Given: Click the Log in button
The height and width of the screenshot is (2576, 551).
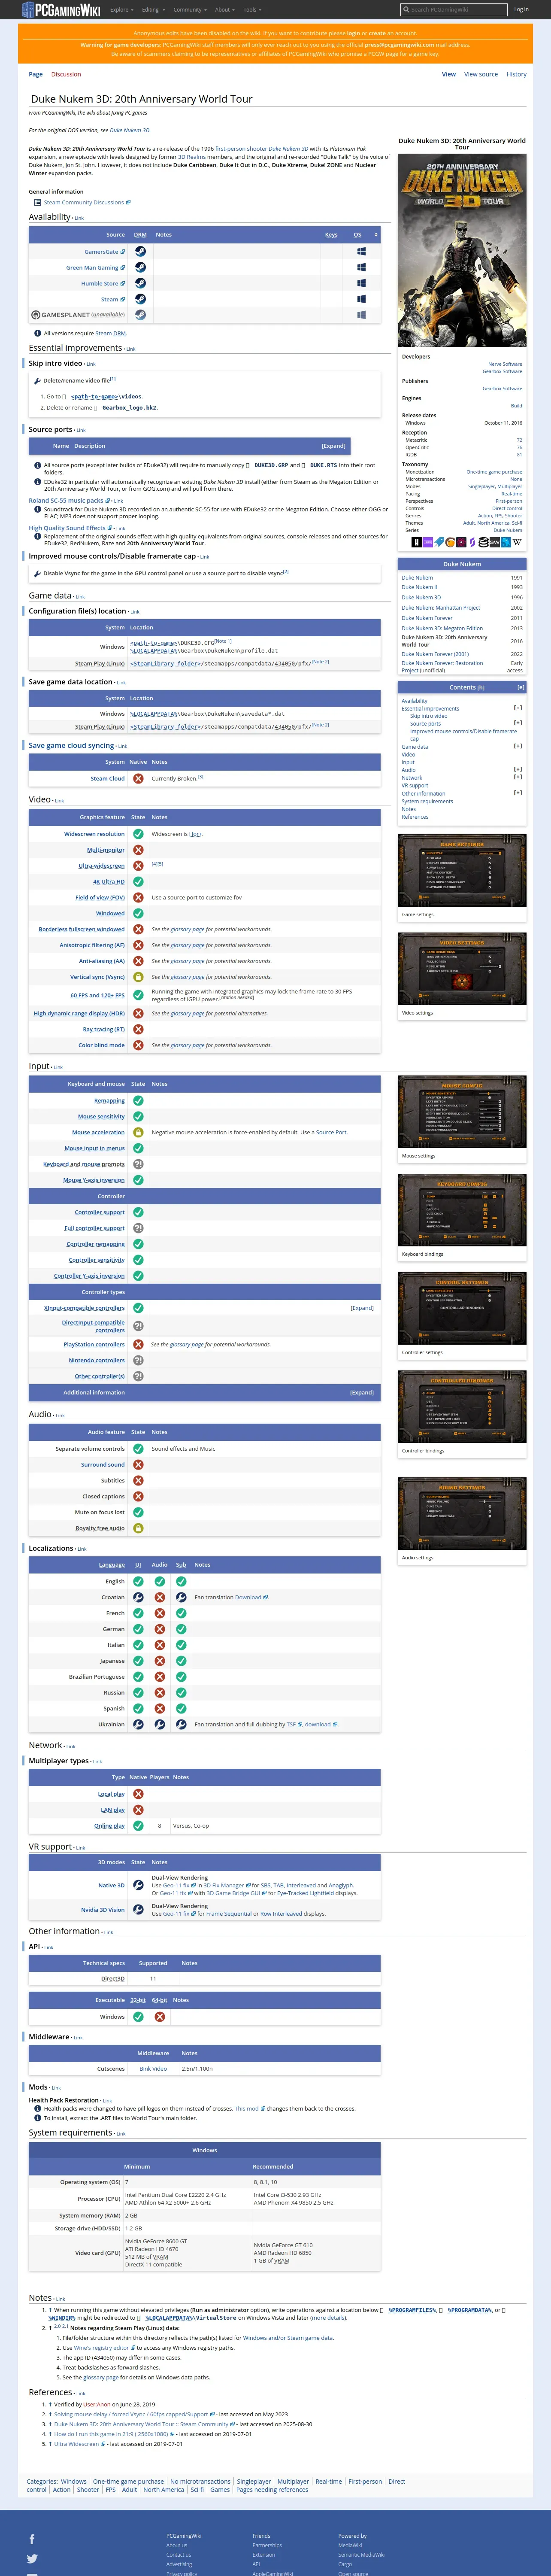Looking at the screenshot, I should tap(521, 9).
